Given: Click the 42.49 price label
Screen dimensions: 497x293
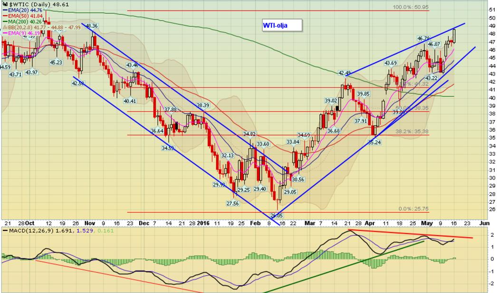Looking at the screenshot, I should (x=344, y=73).
